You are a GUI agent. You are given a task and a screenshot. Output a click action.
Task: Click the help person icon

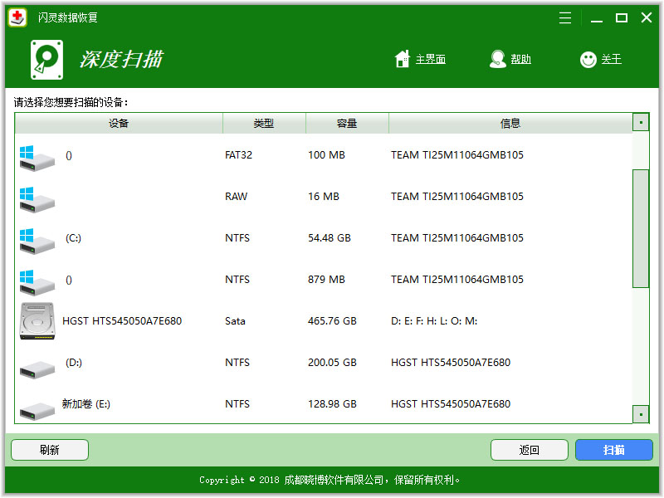click(x=497, y=59)
